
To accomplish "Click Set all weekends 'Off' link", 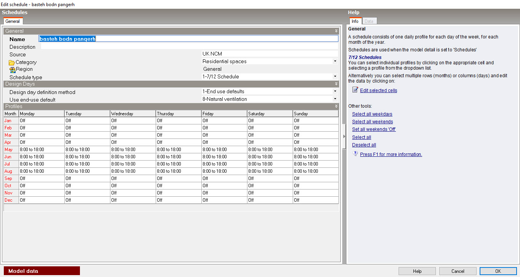I will click(374, 129).
